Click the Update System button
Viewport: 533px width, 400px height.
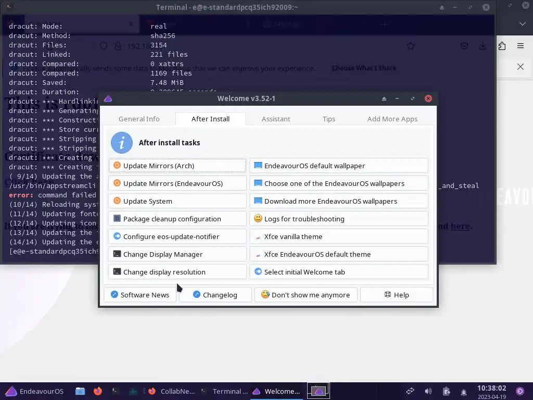pos(177,201)
